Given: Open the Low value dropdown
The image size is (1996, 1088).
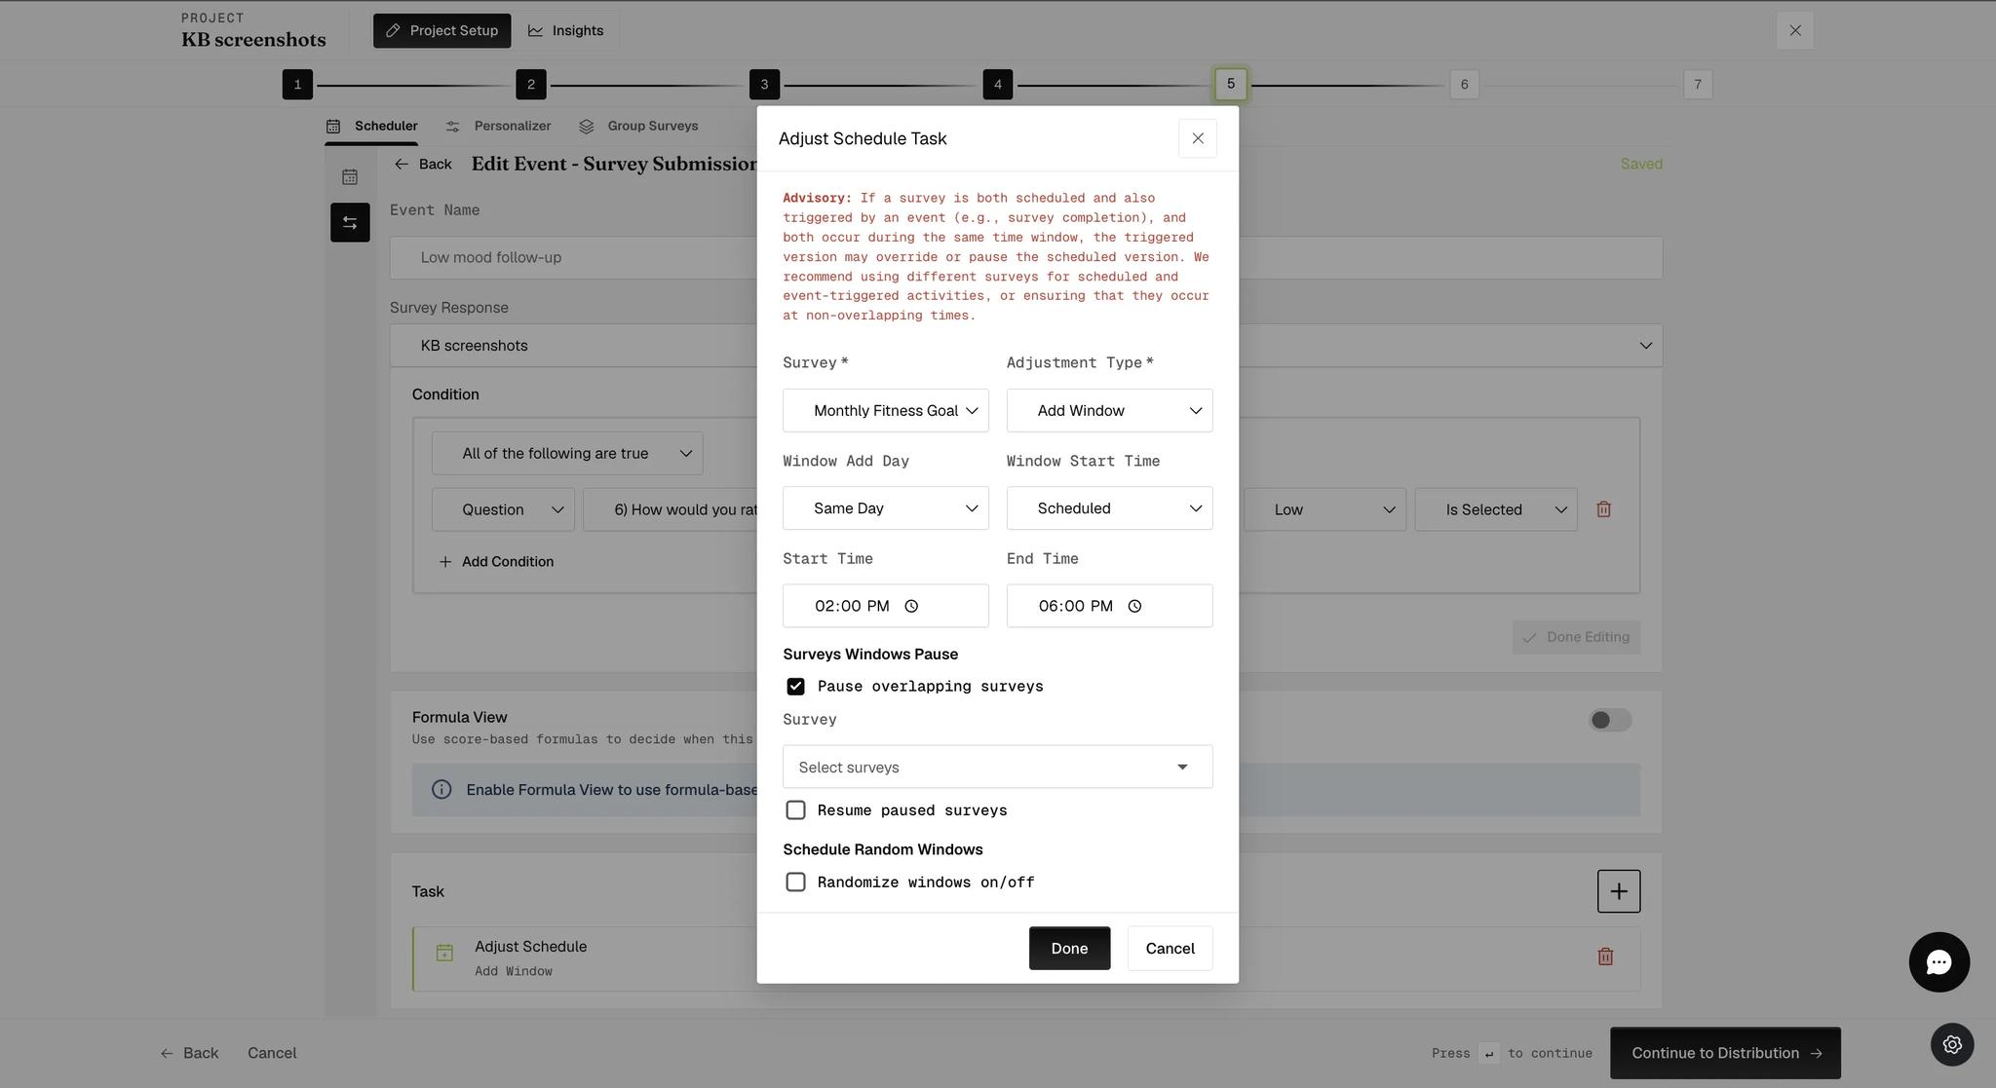Looking at the screenshot, I should click(x=1324, y=509).
